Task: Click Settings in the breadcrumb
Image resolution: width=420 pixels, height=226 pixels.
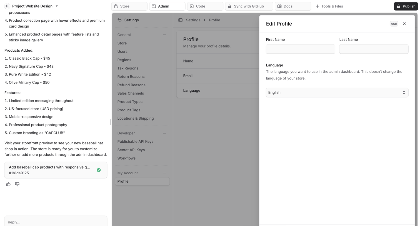Action: (x=193, y=20)
